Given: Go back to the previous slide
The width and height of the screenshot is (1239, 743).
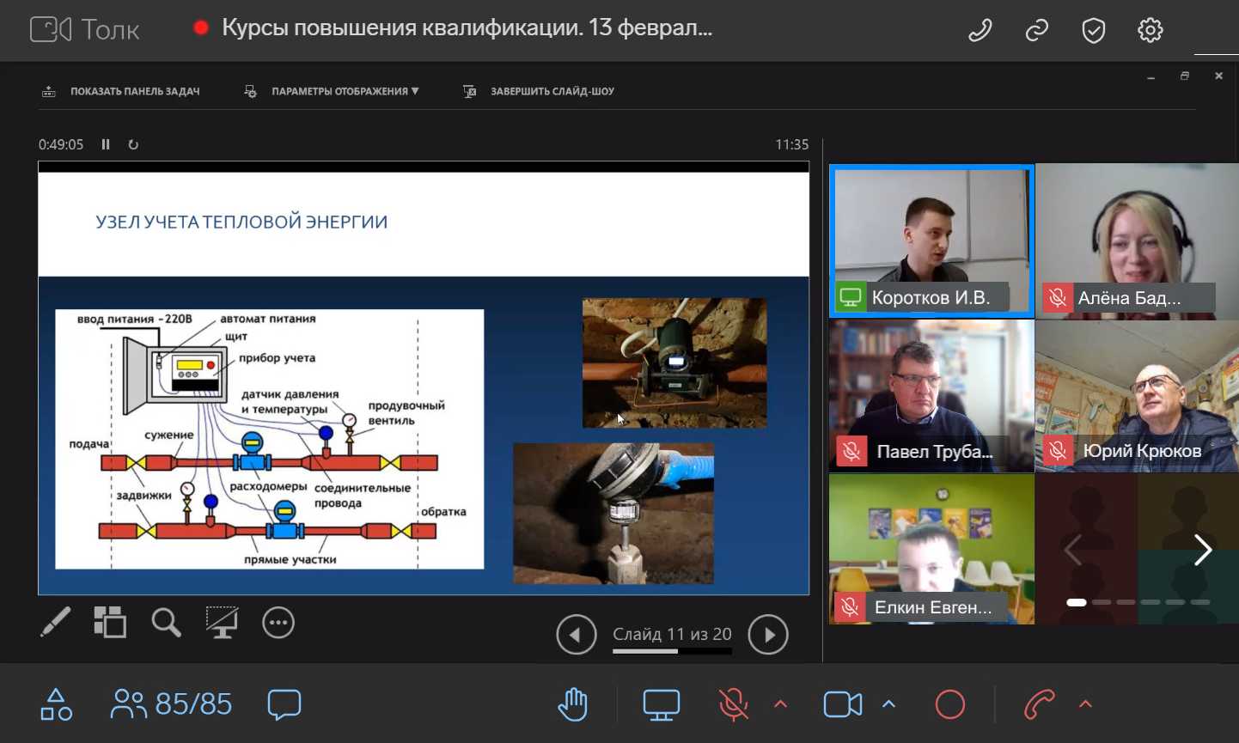Looking at the screenshot, I should tap(576, 635).
